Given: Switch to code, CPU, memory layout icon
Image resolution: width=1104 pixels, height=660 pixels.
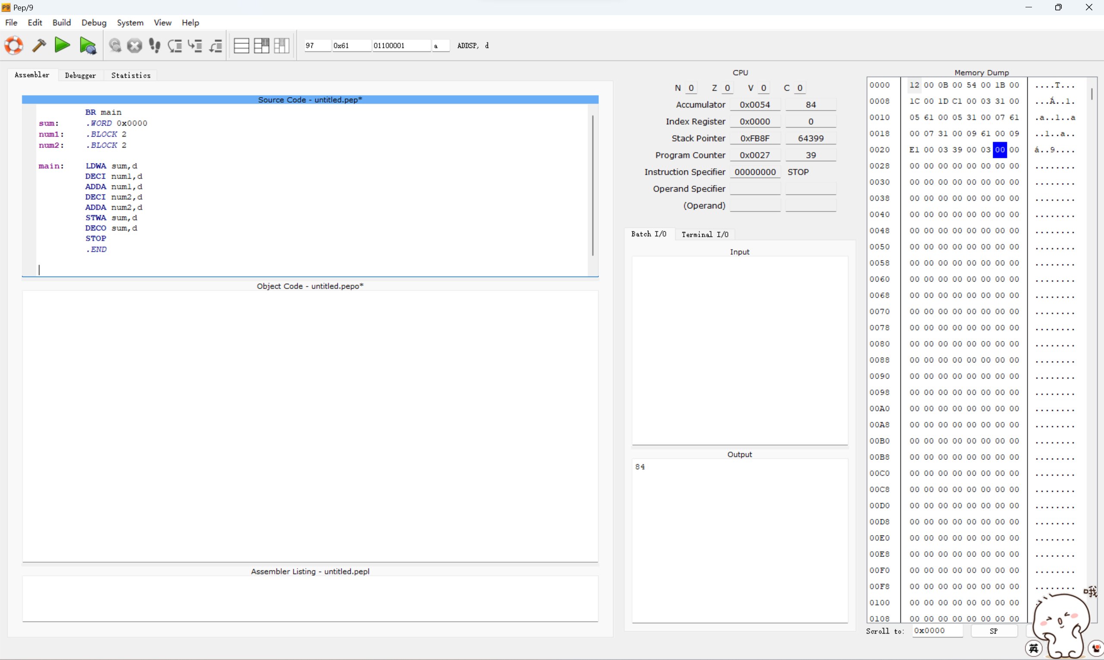Looking at the screenshot, I should (282, 45).
